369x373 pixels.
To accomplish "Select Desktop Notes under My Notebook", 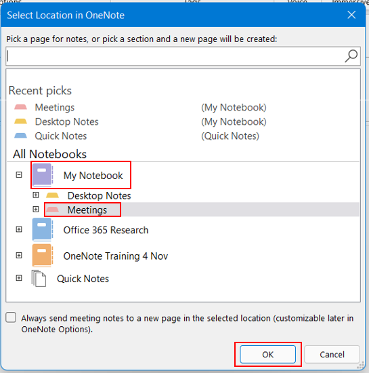I will [100, 196].
